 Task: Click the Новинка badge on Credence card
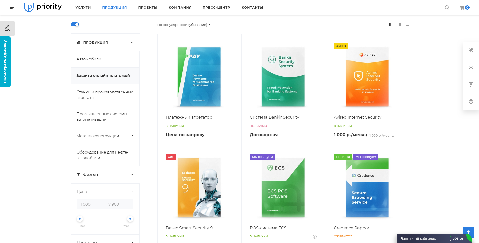pyautogui.click(x=343, y=157)
